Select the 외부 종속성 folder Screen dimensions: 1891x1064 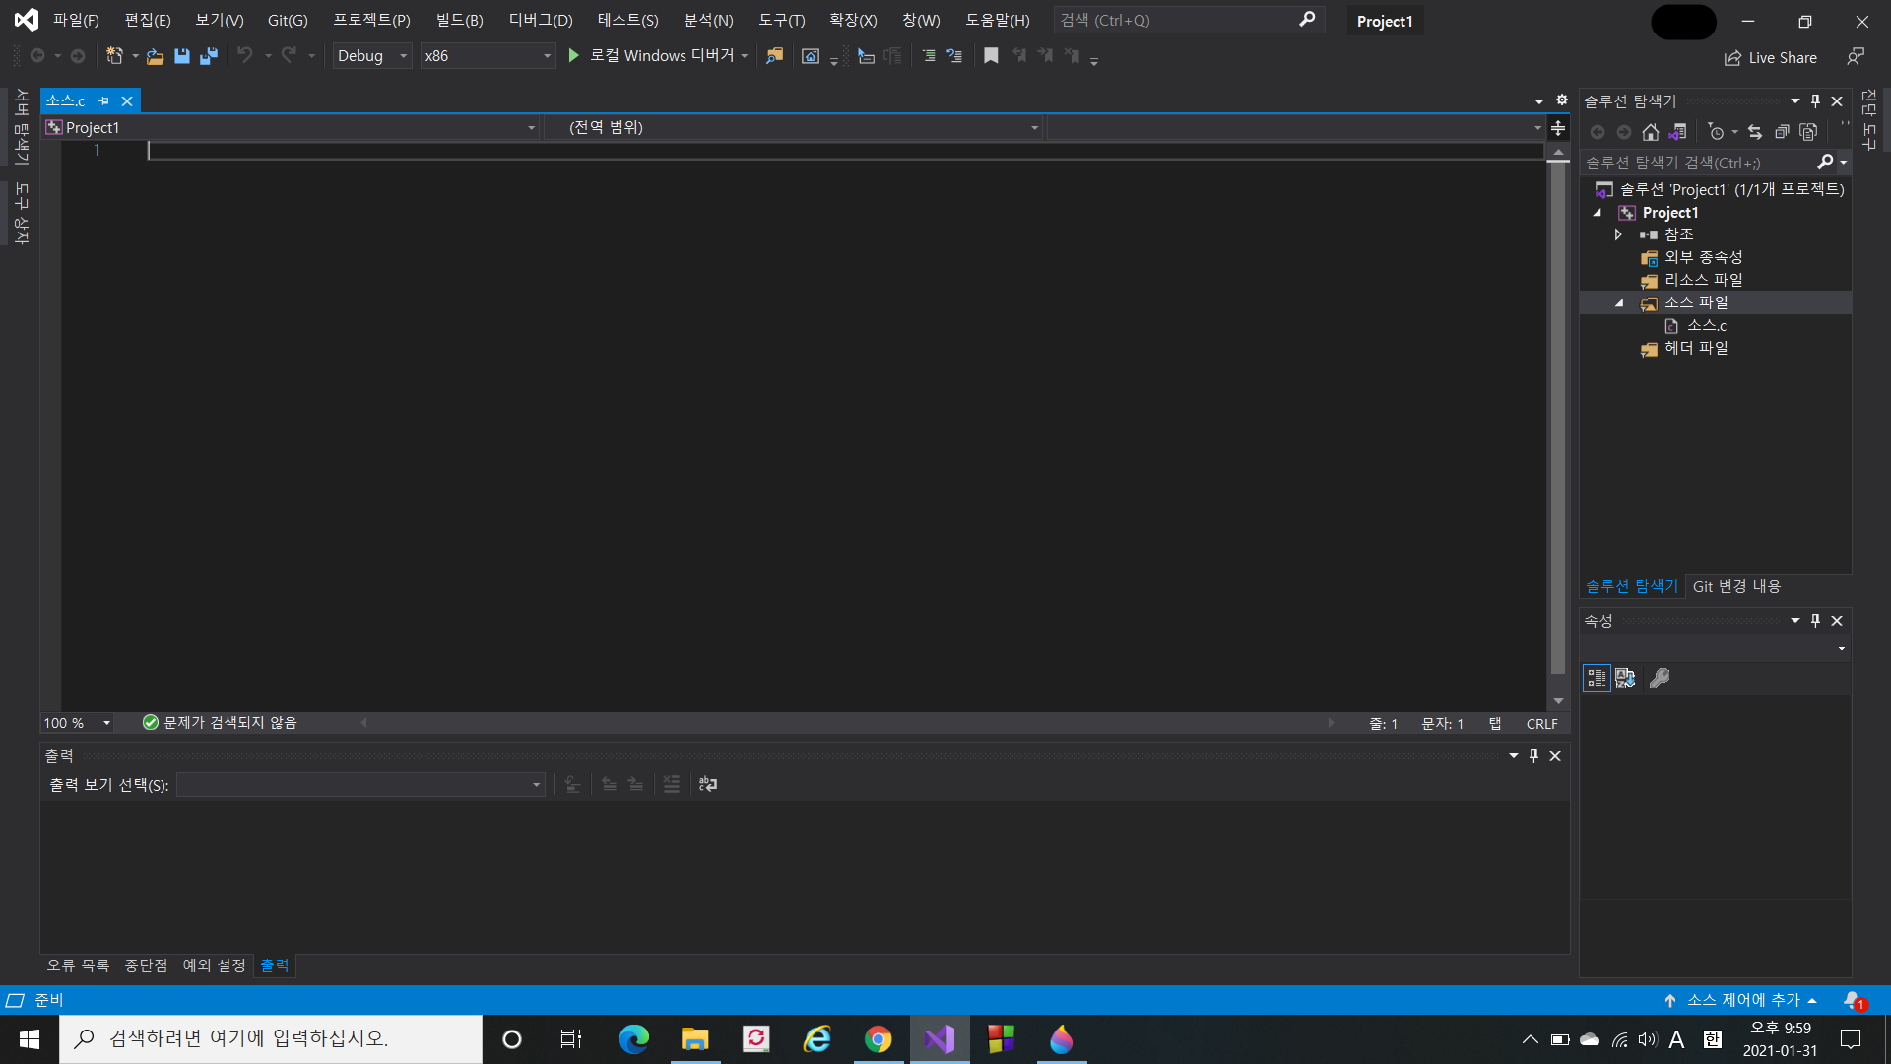point(1704,257)
